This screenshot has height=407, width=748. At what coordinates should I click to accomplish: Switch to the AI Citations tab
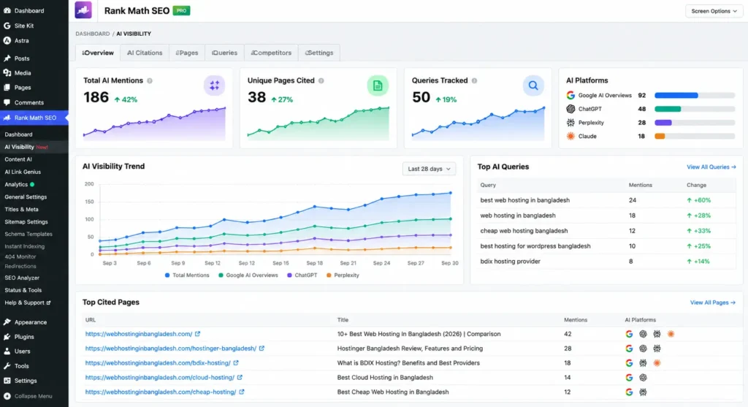(145, 53)
